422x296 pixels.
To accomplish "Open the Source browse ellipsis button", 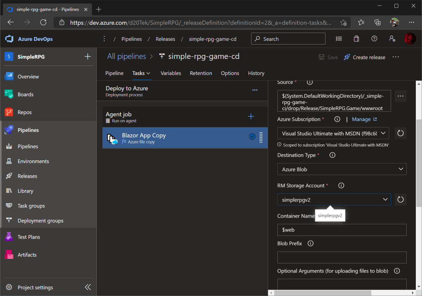I will pos(400,96).
